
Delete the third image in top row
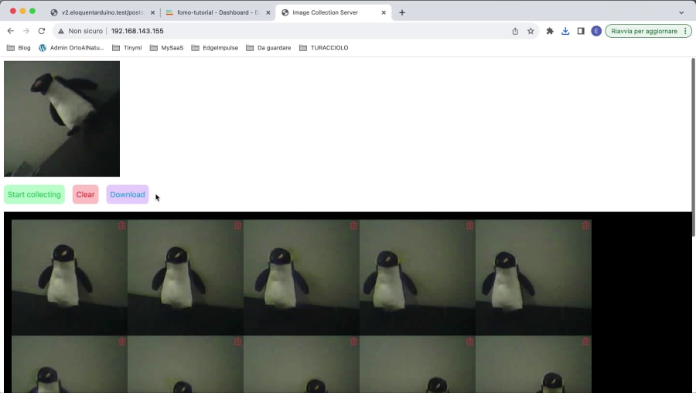click(x=353, y=226)
